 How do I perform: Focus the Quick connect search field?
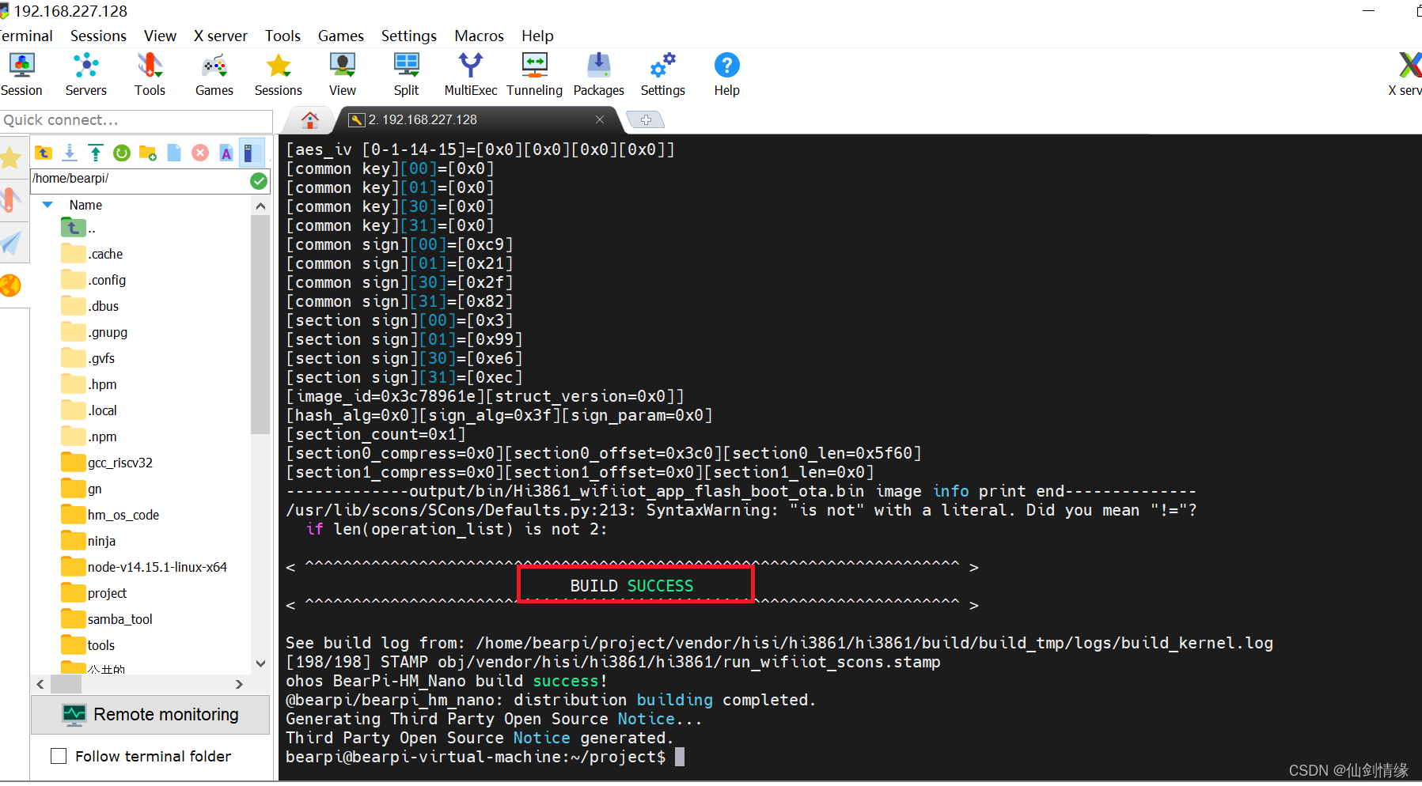pos(136,120)
